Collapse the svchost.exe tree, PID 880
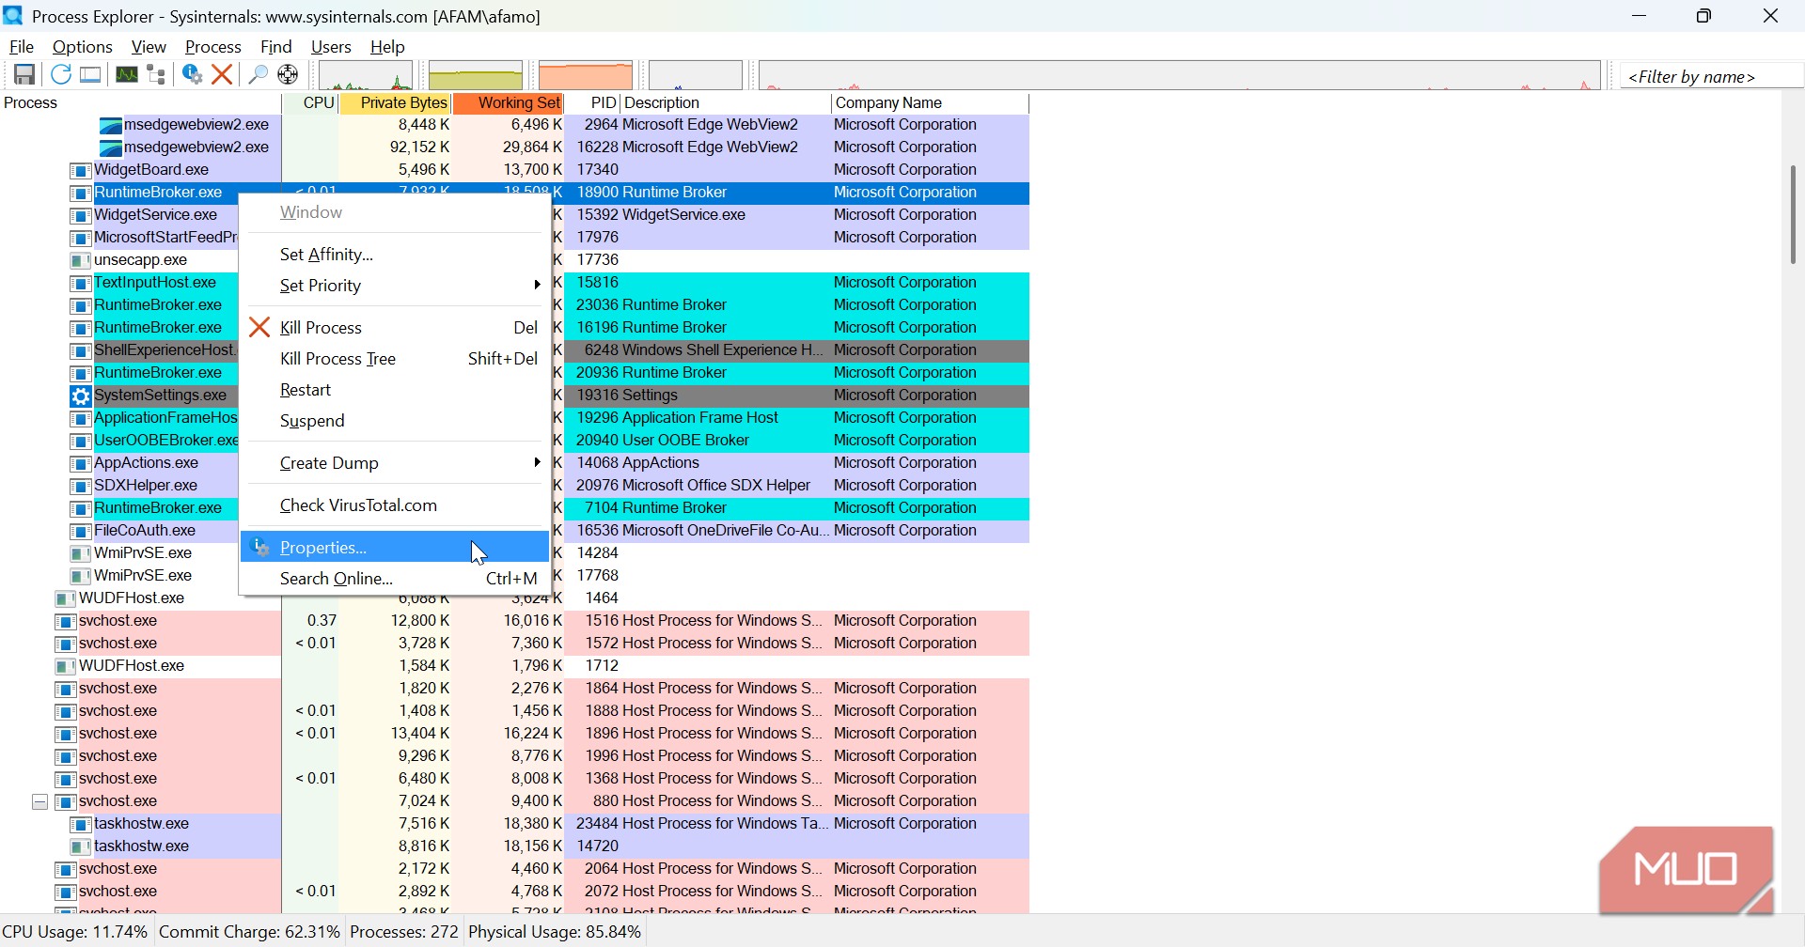 click(x=39, y=801)
